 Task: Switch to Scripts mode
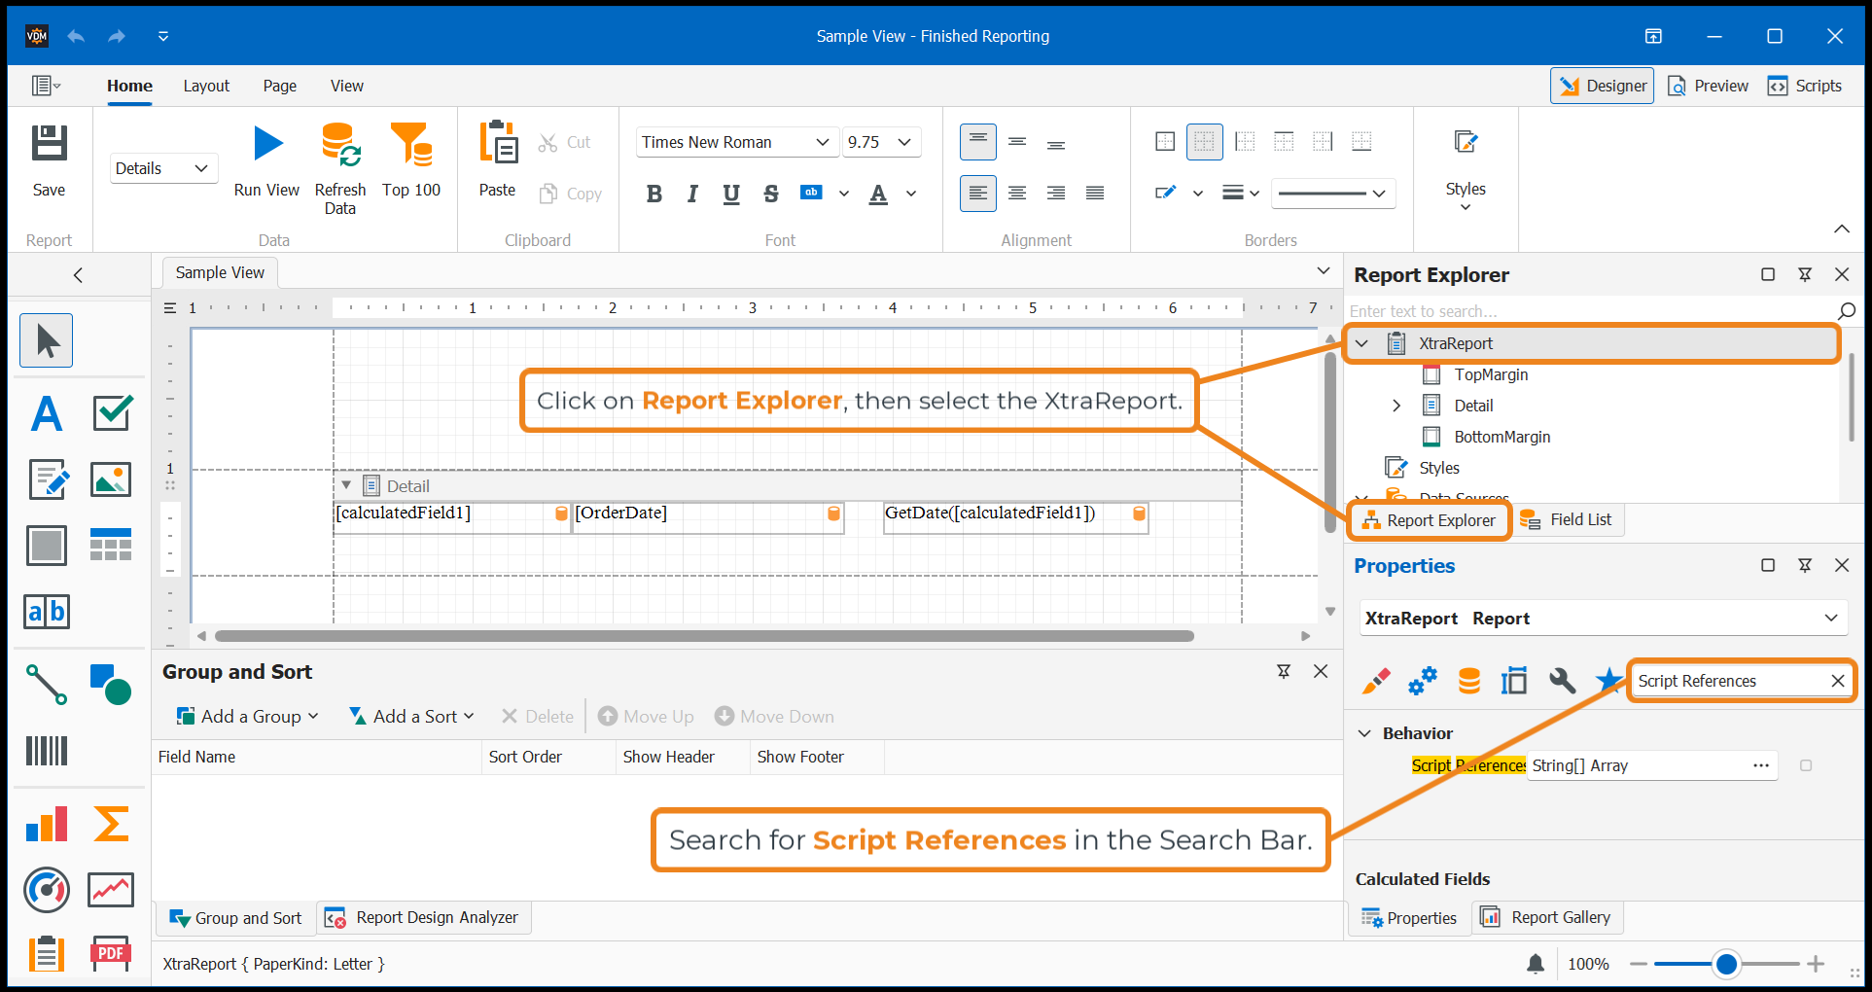tap(1806, 86)
